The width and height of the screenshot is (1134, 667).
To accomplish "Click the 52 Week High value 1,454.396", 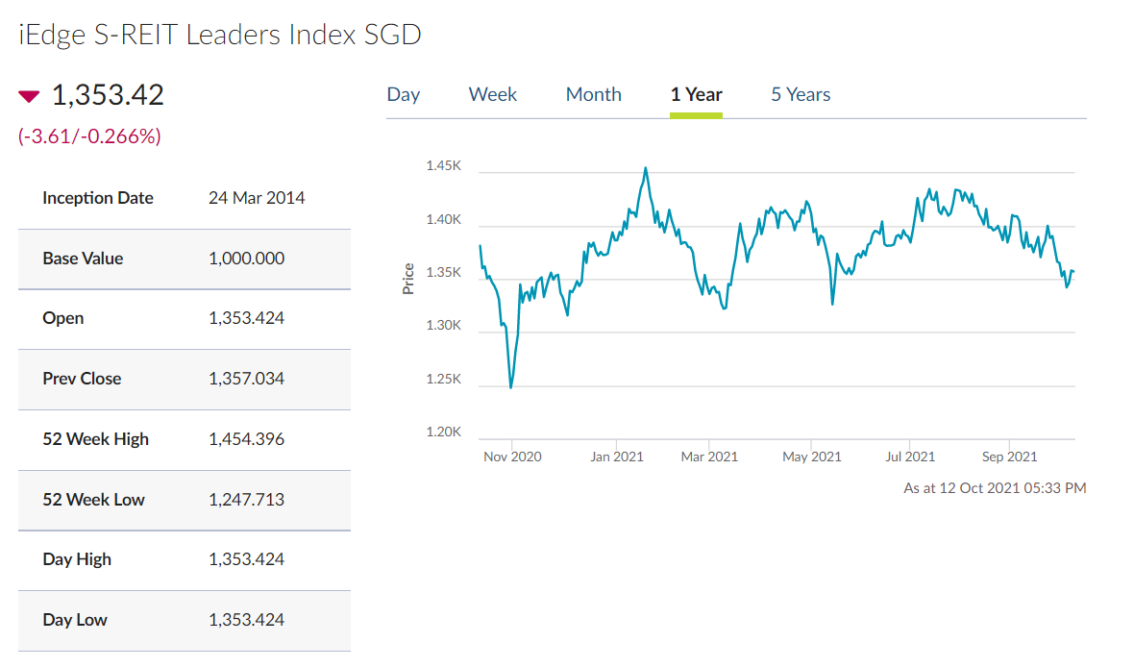I will (247, 439).
